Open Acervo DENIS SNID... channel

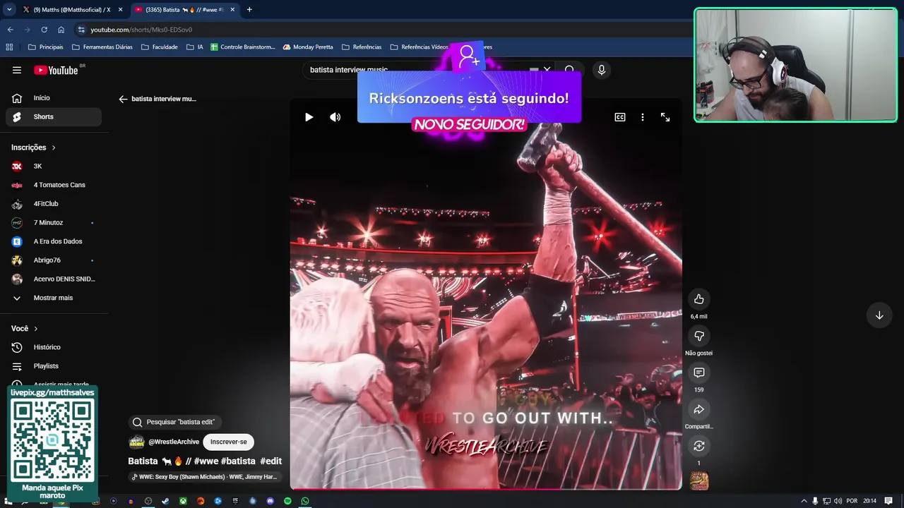pos(54,279)
